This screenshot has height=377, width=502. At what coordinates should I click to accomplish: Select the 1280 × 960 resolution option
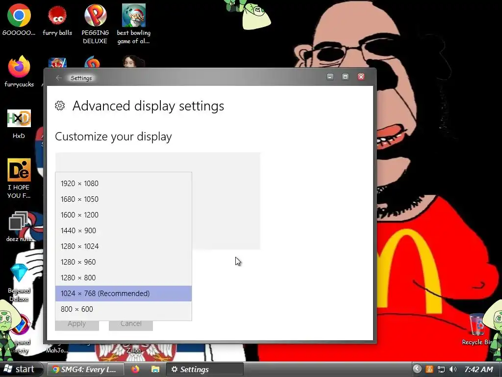pyautogui.click(x=123, y=262)
